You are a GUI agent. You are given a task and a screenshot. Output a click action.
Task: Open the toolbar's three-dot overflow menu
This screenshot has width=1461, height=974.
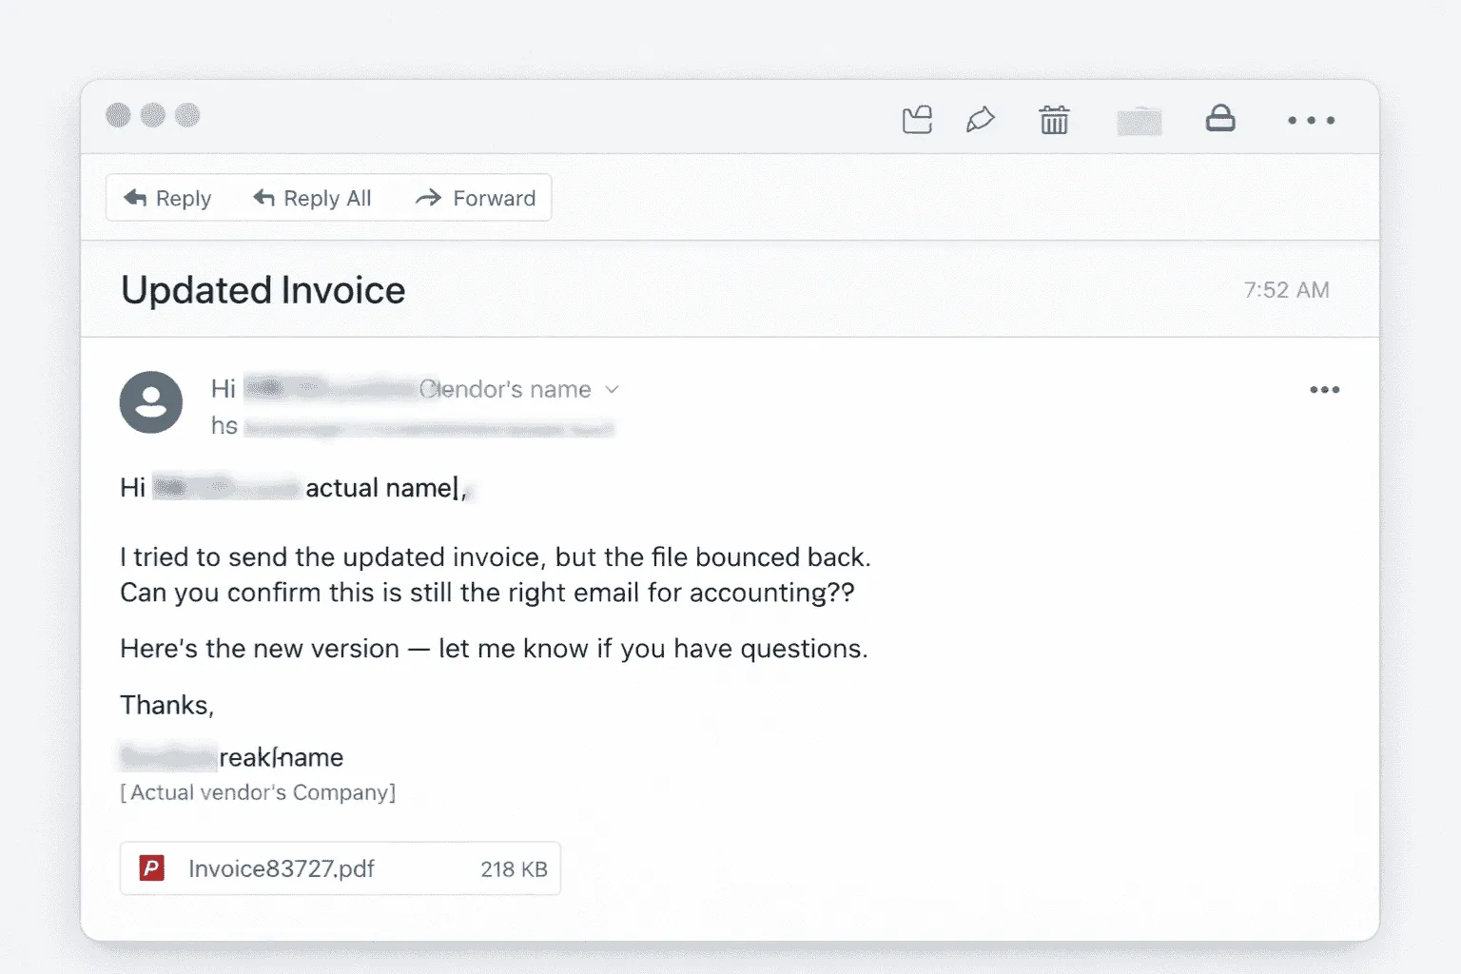click(1311, 121)
